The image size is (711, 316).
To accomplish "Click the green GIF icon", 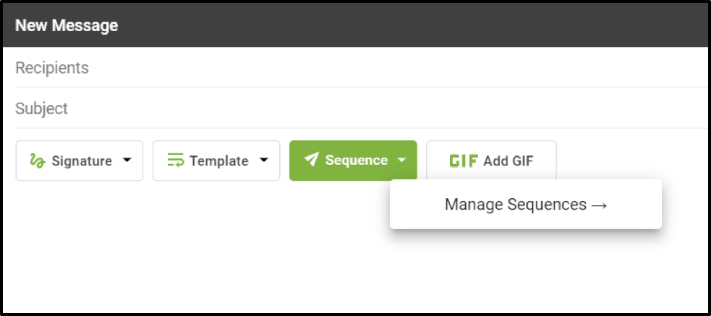I will point(464,161).
